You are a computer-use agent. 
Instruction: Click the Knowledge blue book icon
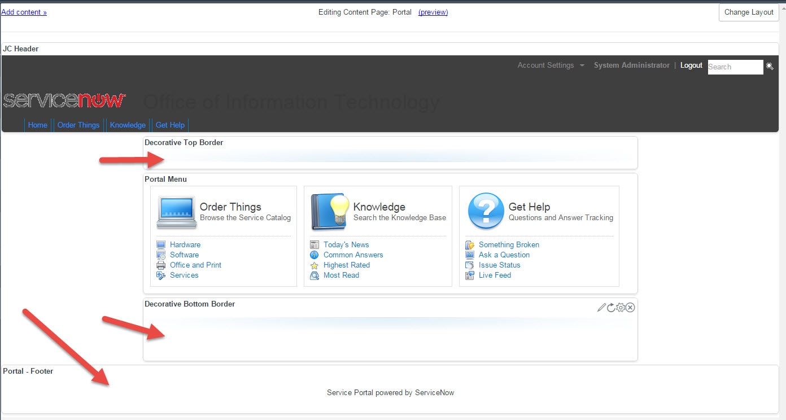click(330, 211)
